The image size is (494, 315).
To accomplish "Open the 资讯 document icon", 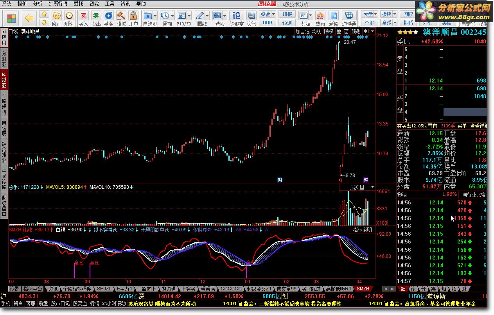I will [251, 15].
